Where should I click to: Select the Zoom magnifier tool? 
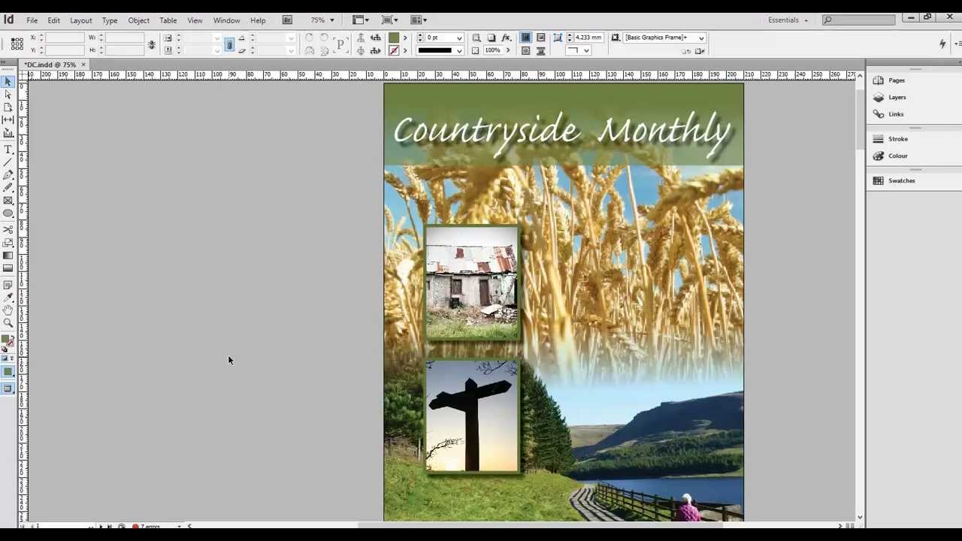pyautogui.click(x=8, y=323)
